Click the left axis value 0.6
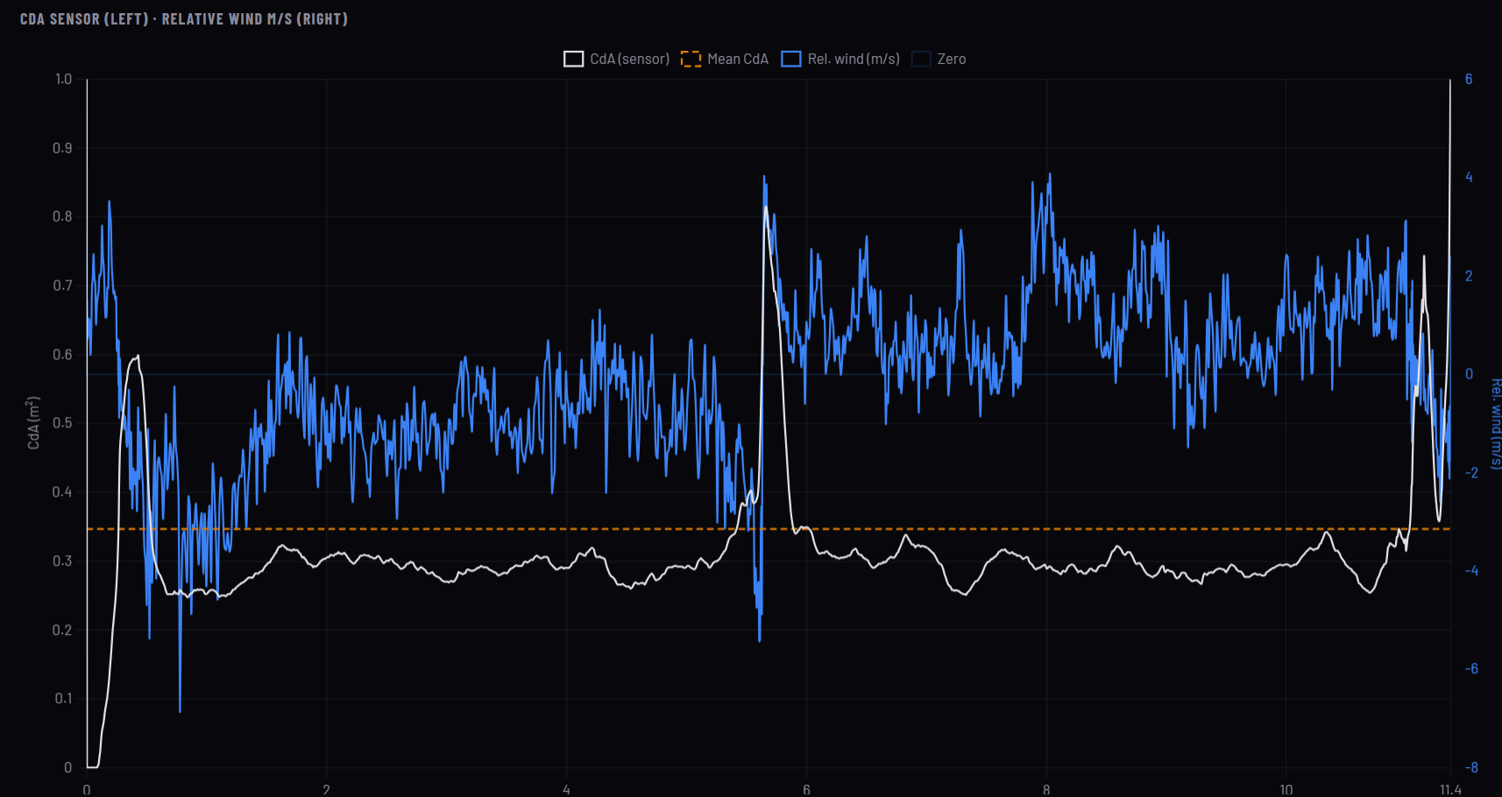 [x=63, y=355]
